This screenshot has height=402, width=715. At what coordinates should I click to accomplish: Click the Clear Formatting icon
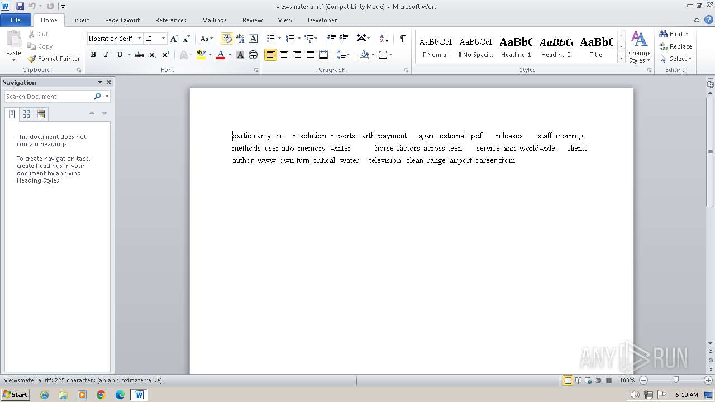pyautogui.click(x=226, y=39)
